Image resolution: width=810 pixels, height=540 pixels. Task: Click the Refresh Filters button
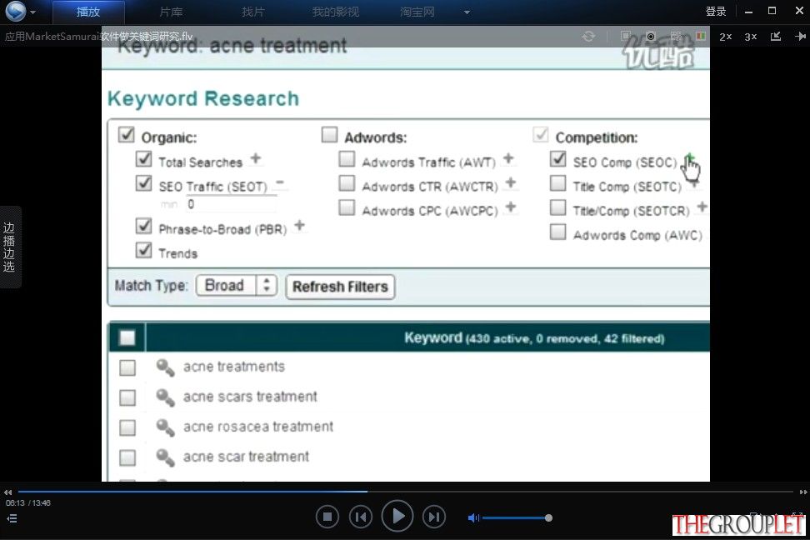point(340,287)
